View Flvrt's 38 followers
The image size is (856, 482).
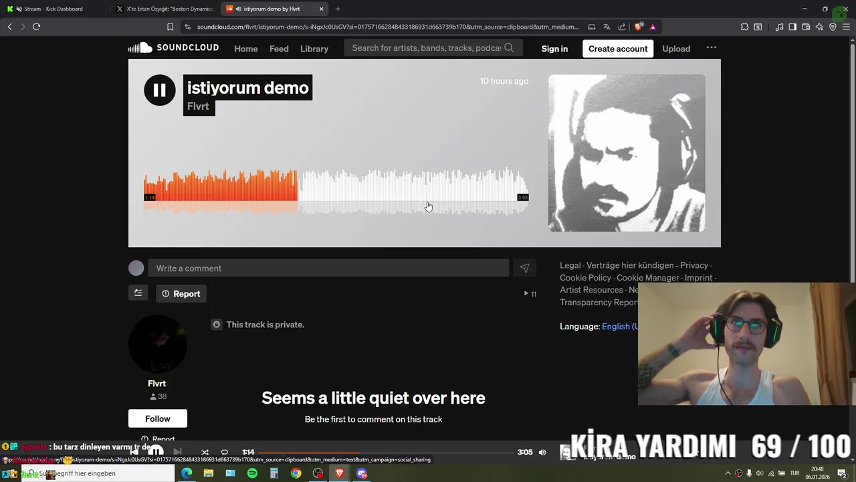pos(158,396)
